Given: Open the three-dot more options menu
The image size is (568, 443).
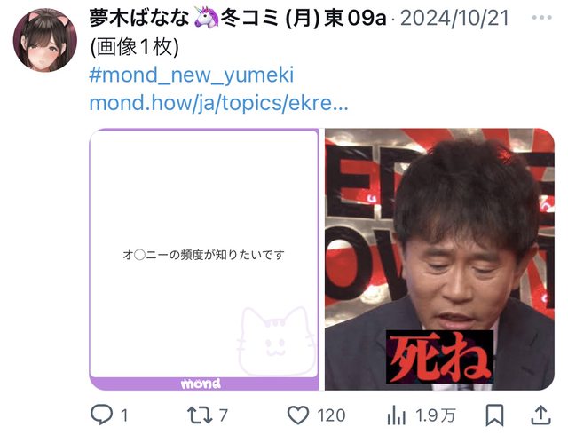Looking at the screenshot, I should point(542,18).
